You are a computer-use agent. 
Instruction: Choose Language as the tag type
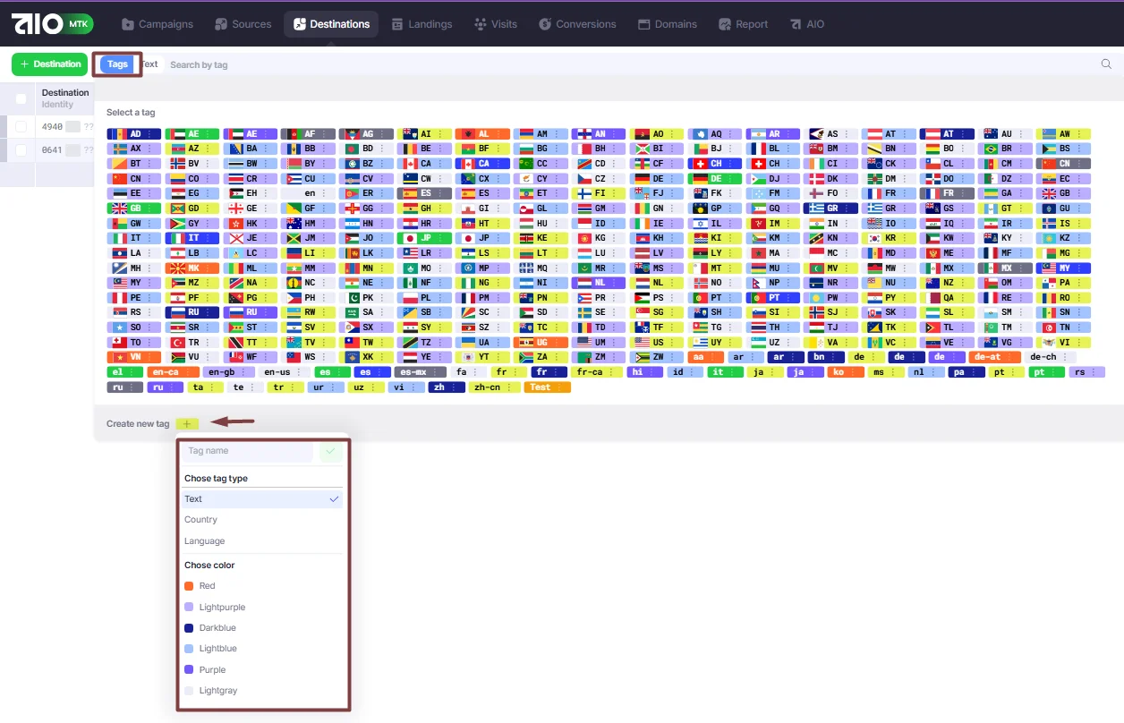coord(262,541)
